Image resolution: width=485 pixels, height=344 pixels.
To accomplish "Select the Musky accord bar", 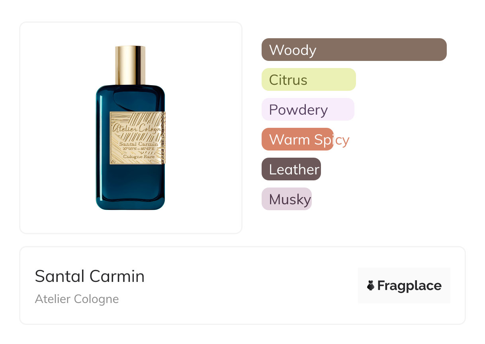I will coord(286,199).
